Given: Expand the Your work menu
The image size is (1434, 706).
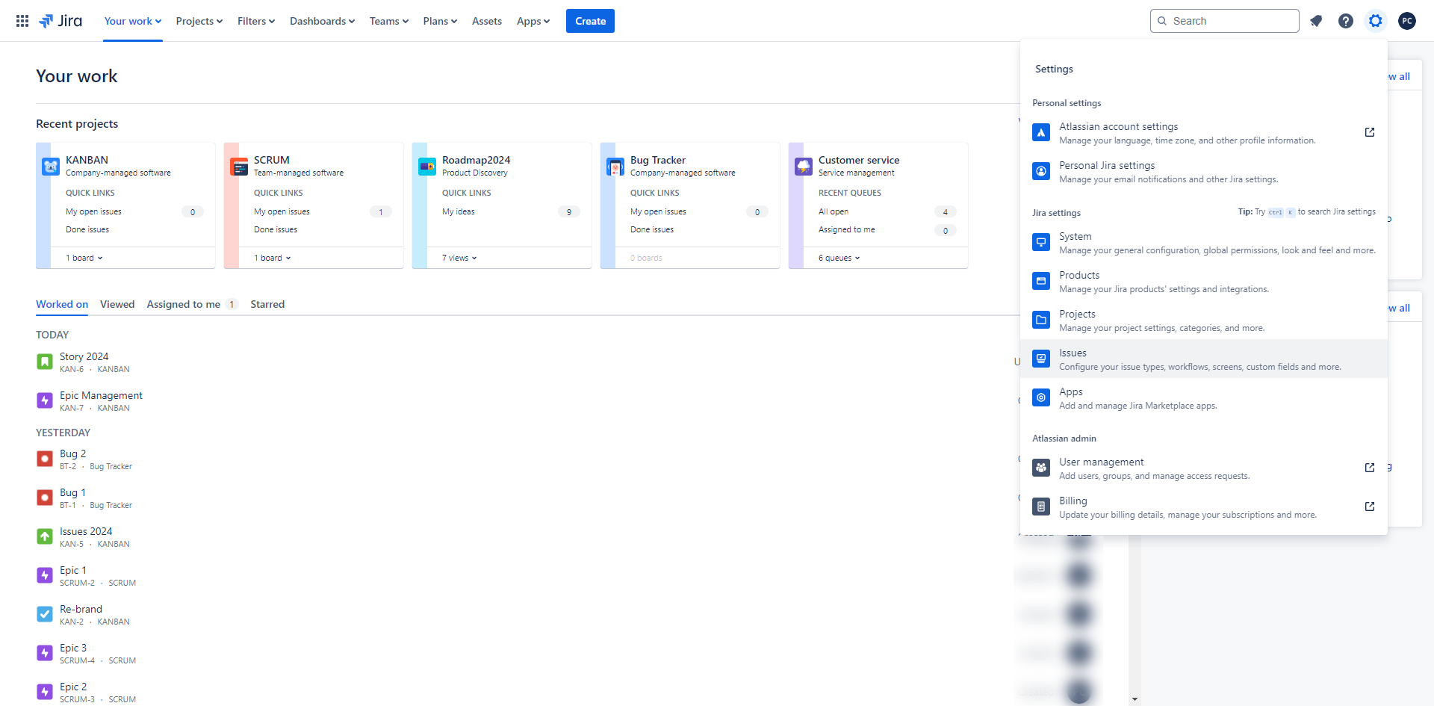Looking at the screenshot, I should pos(133,21).
